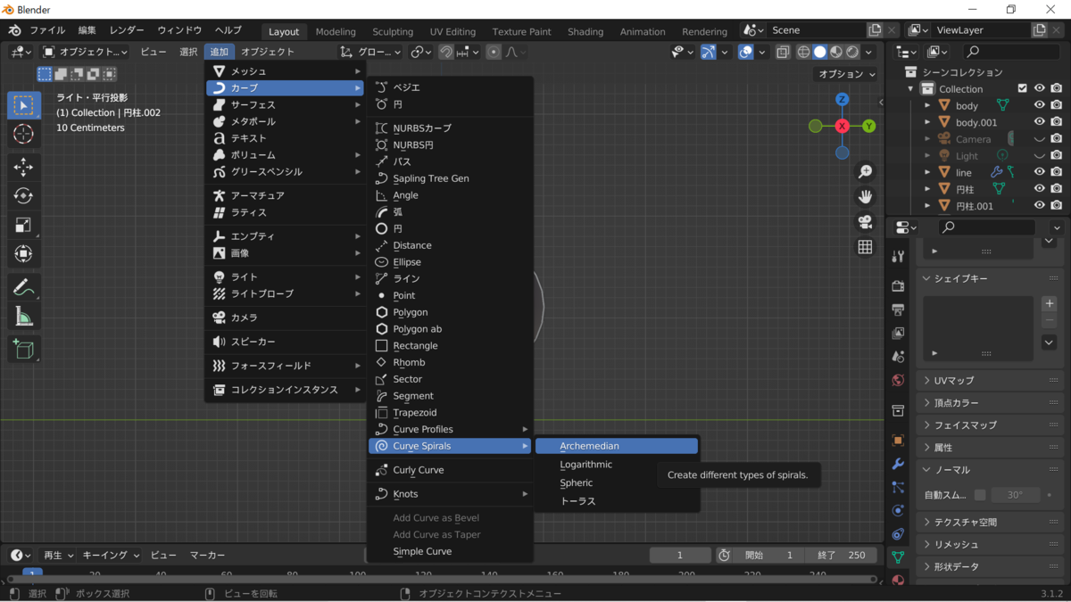
Task: Open the オブジェクト mode dropdown
Action: [x=85, y=53]
